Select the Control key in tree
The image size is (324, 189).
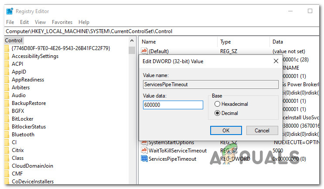point(14,40)
